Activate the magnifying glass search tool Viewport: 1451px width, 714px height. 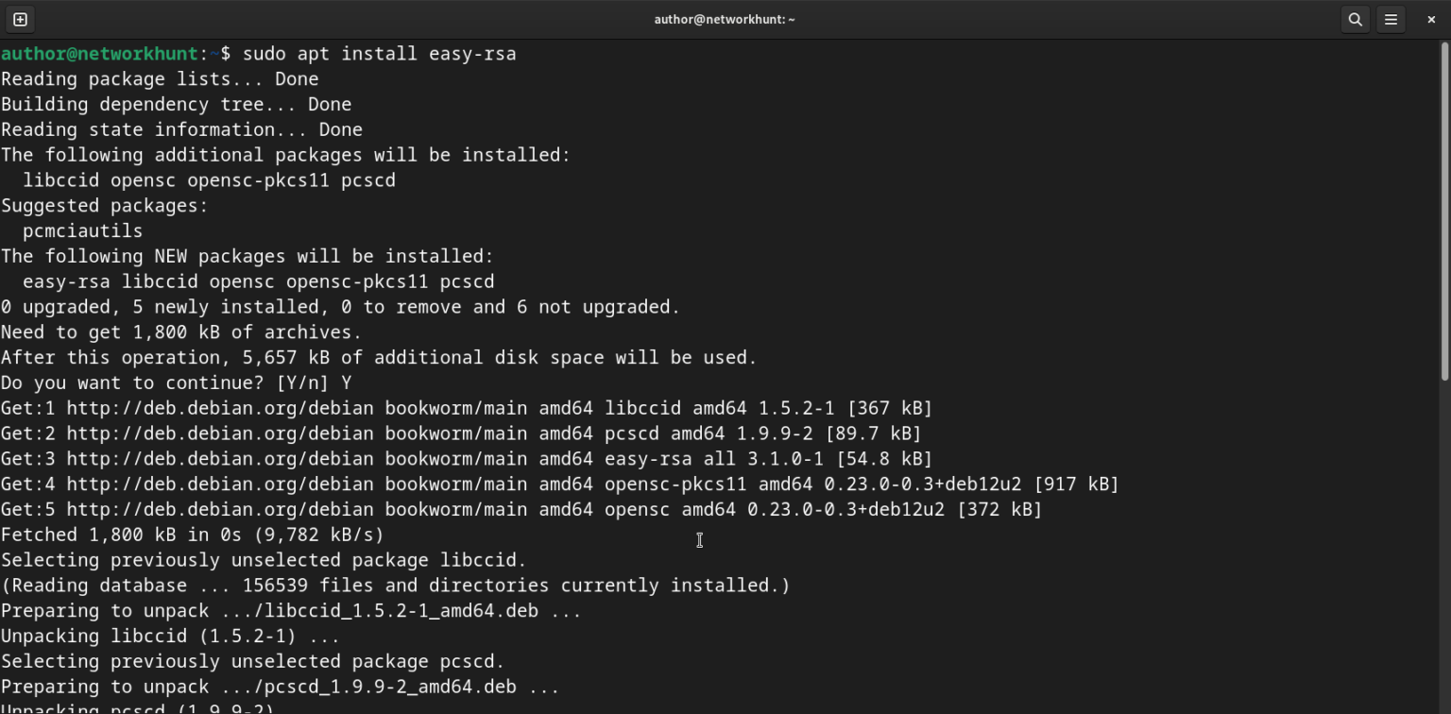pyautogui.click(x=1355, y=18)
